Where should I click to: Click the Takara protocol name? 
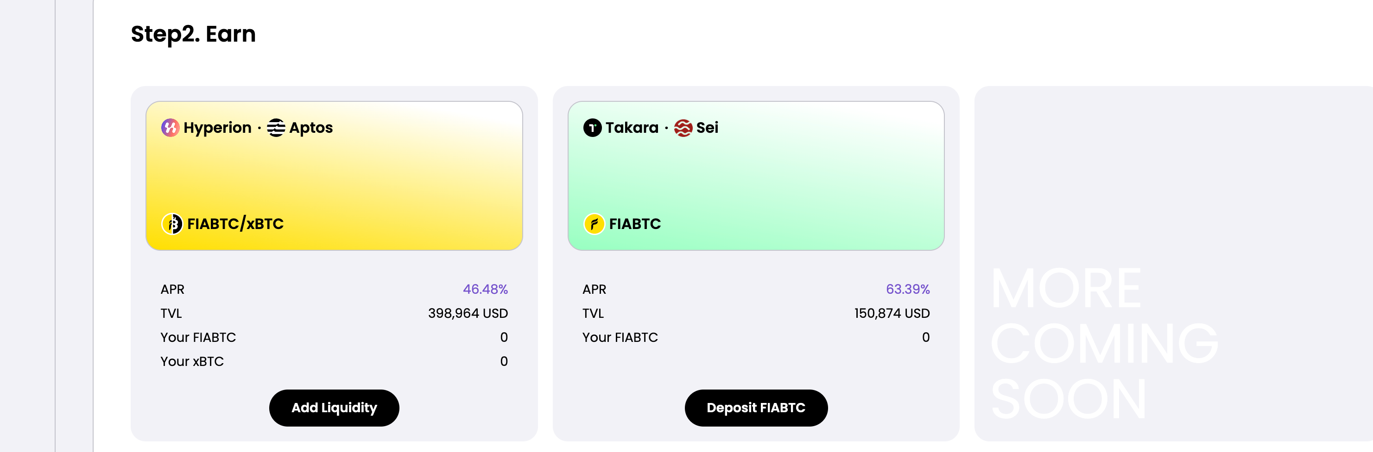tap(632, 128)
